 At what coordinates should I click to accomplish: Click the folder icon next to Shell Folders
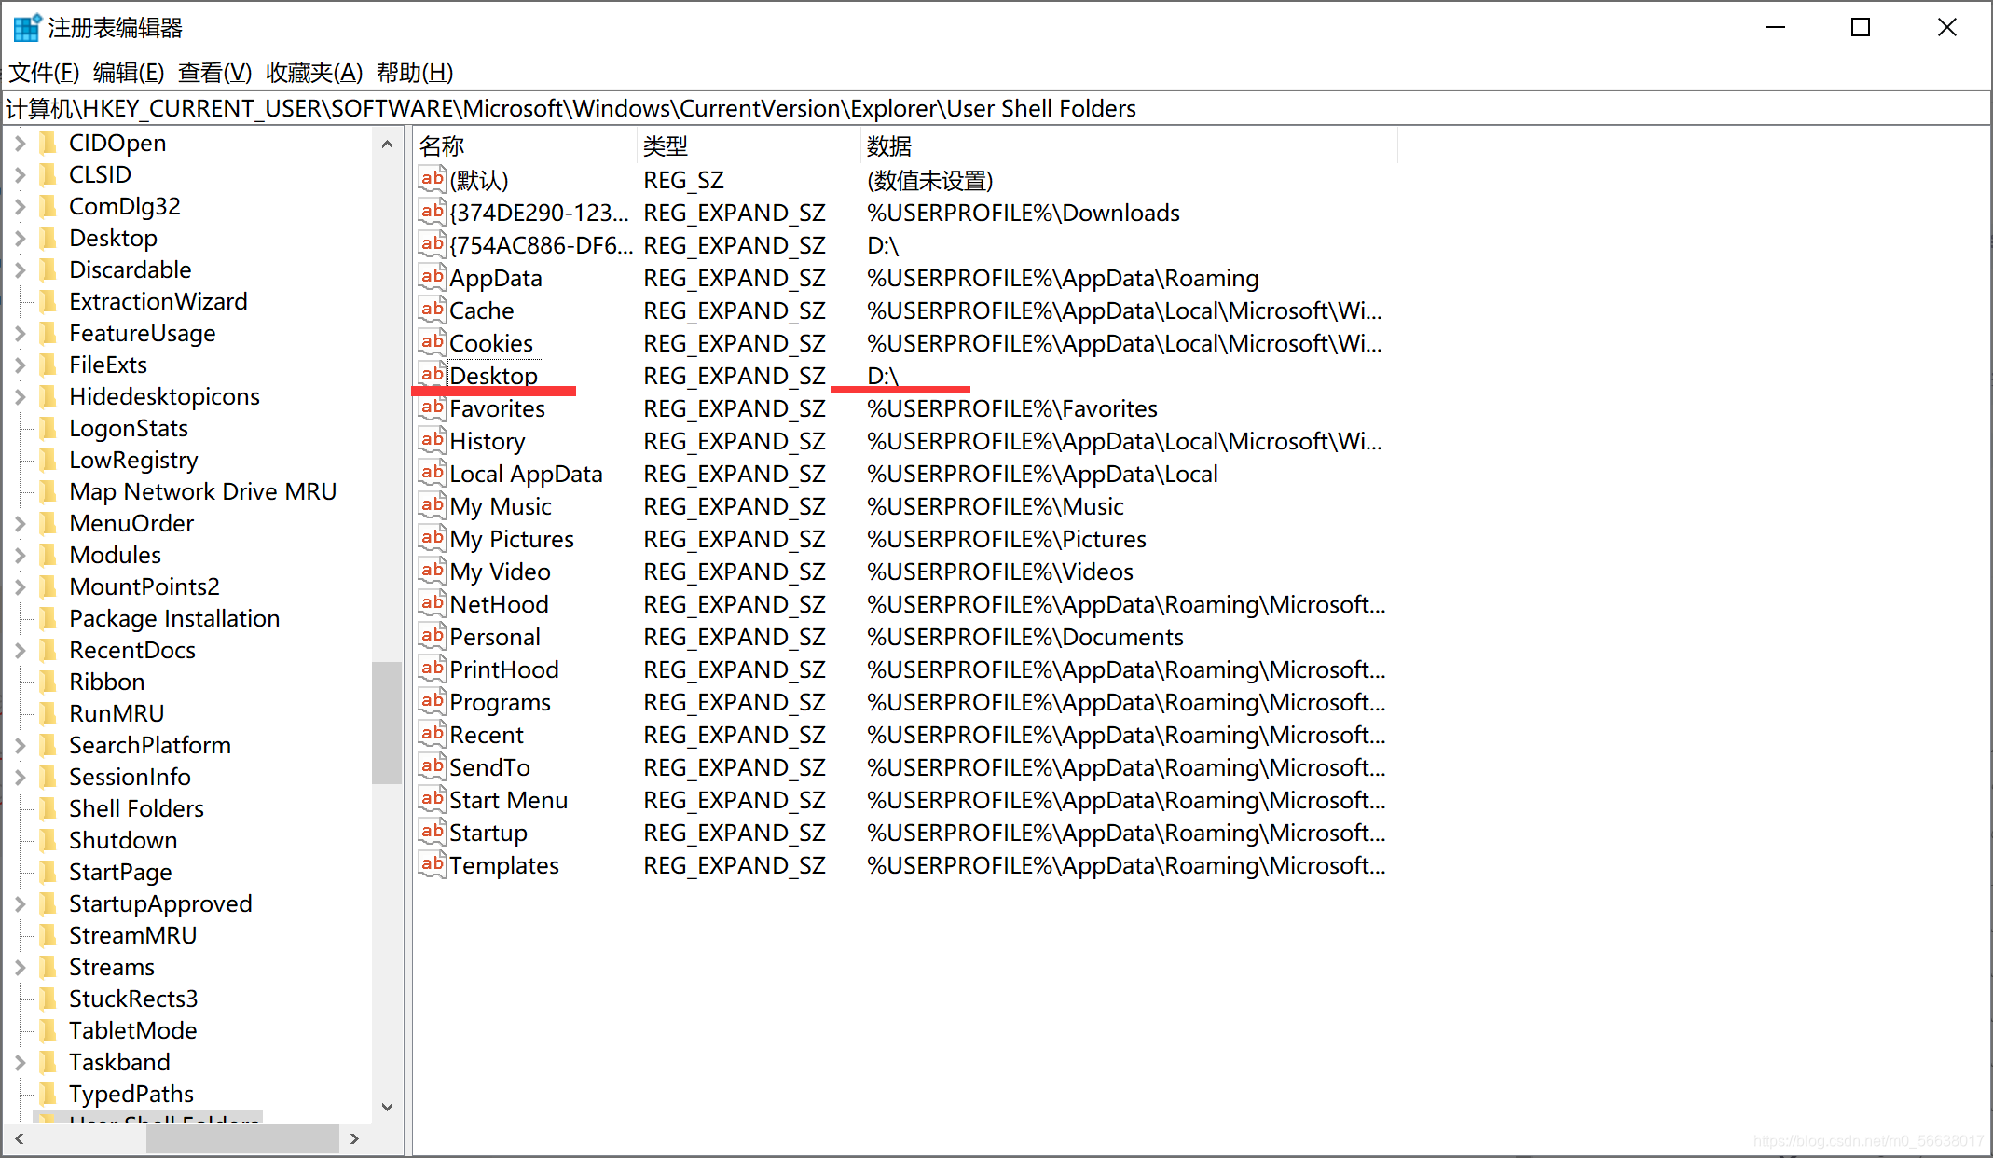click(x=48, y=808)
